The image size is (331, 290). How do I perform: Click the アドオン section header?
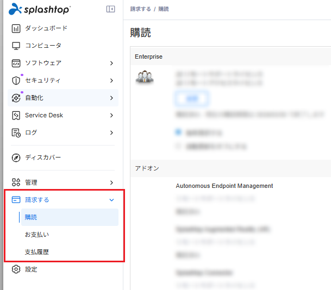230,168
